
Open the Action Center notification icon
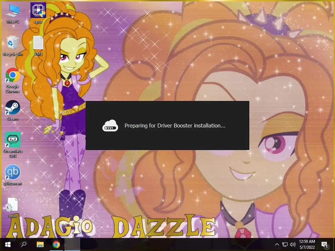325,244
